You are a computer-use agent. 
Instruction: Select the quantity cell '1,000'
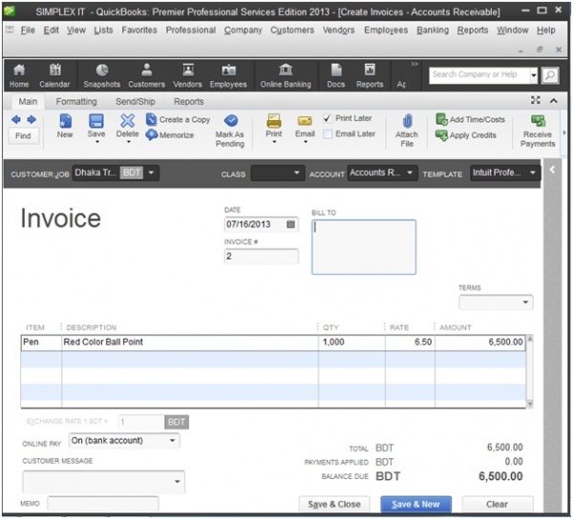351,343
